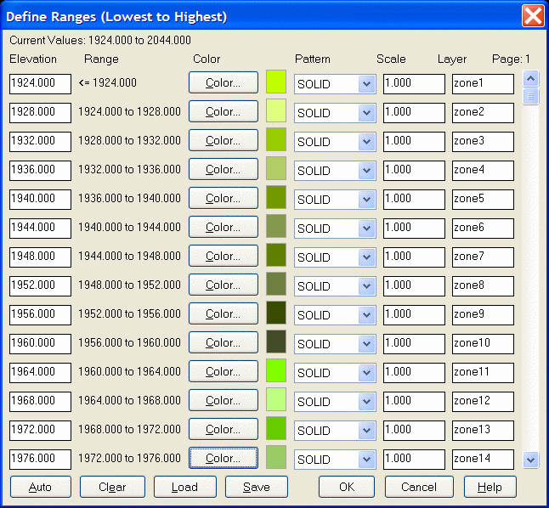Click the Scale field for zone7
The width and height of the screenshot is (549, 508).
[414, 257]
